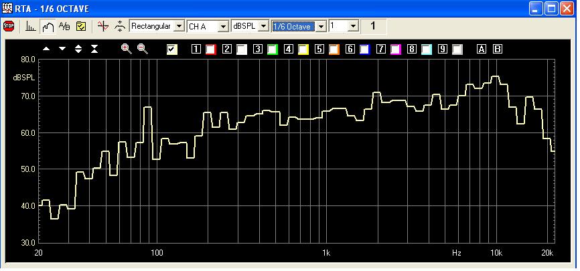The height and width of the screenshot is (271, 580).
Task: Enable memory trace 3 green checkbox
Action: pyautogui.click(x=272, y=49)
